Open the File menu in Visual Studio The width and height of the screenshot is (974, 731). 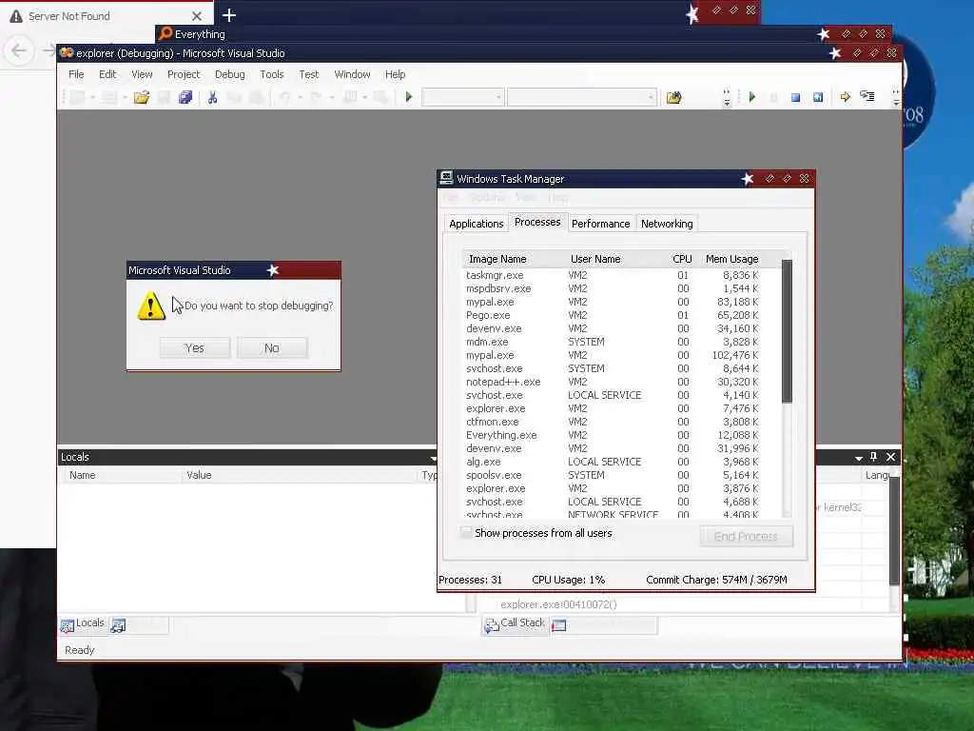point(76,74)
